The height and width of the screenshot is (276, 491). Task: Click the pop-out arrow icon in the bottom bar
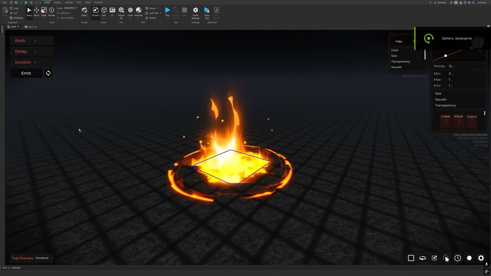tap(434, 258)
